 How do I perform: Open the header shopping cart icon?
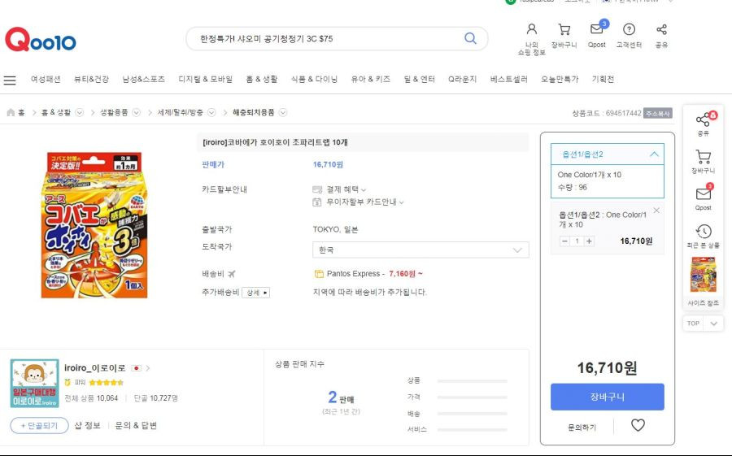click(564, 29)
